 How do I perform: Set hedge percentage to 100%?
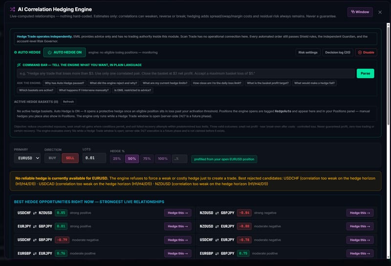point(163,159)
